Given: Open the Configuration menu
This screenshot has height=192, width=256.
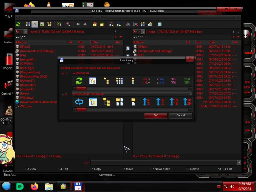Looking at the screenshot, I should (x=87, y=17).
